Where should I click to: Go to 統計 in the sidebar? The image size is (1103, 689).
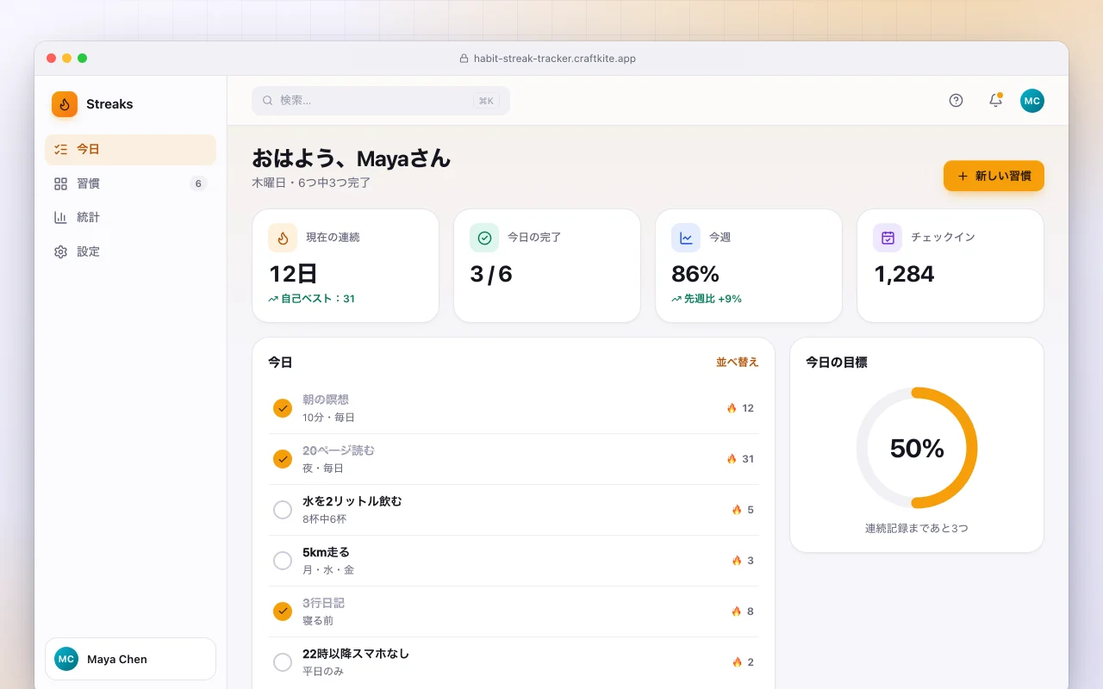click(x=130, y=217)
